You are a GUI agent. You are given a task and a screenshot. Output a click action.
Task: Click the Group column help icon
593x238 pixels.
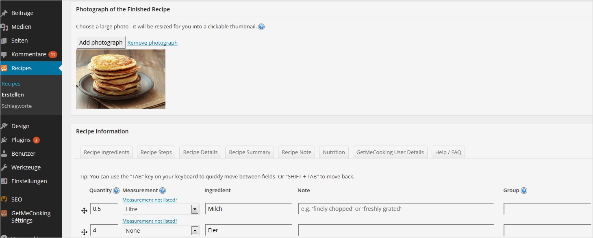tap(524, 191)
